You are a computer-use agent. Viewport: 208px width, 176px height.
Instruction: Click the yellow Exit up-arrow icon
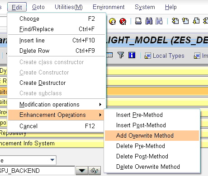pyautogui.click(x=112, y=21)
